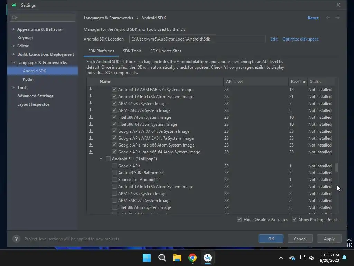Click the Android Studio logo in title bar
Image resolution: width=354 pixels, height=266 pixels.
pos(14,5)
